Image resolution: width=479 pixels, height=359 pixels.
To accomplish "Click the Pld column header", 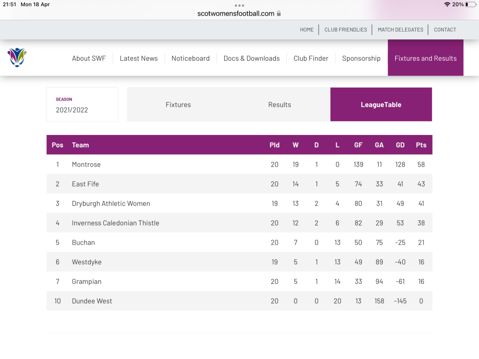I will pos(274,145).
